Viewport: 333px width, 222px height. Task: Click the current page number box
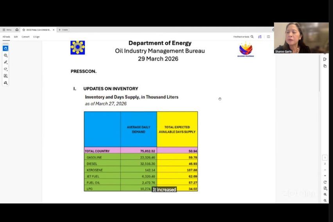pos(325,158)
